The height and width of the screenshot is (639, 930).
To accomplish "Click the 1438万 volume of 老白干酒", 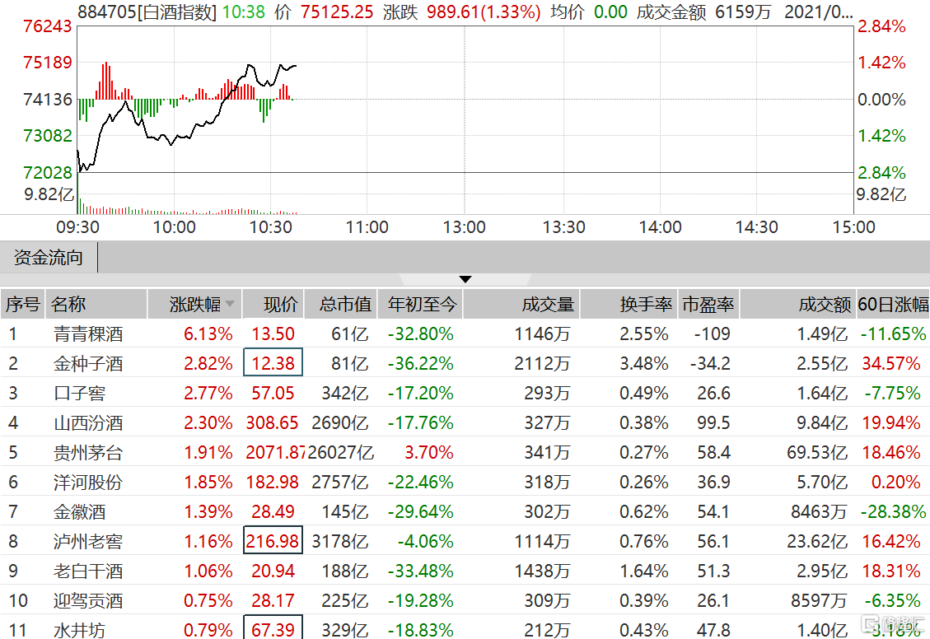I will (x=542, y=571).
